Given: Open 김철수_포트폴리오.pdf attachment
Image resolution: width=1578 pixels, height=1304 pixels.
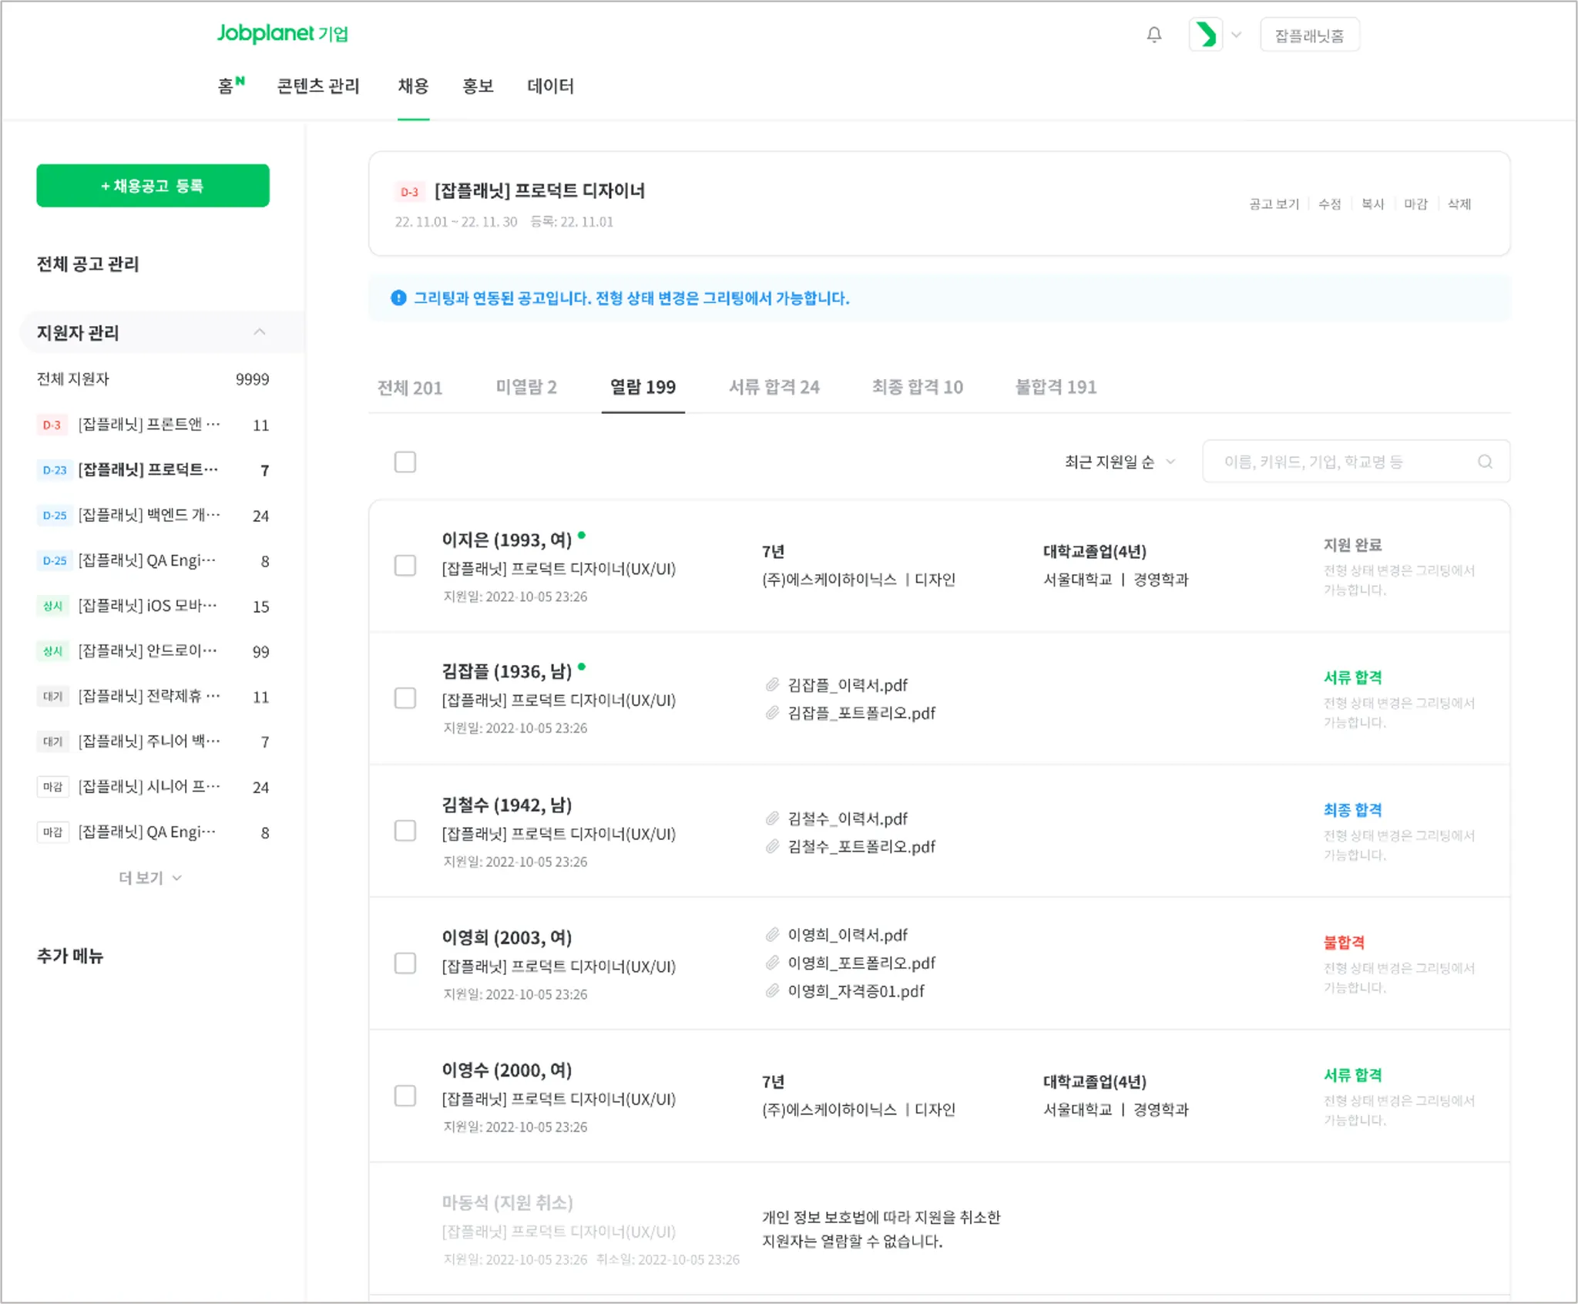Looking at the screenshot, I should click(861, 846).
